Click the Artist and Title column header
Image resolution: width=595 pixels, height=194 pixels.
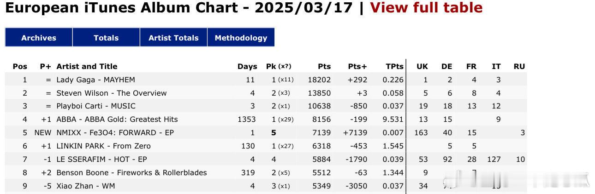(x=87, y=66)
